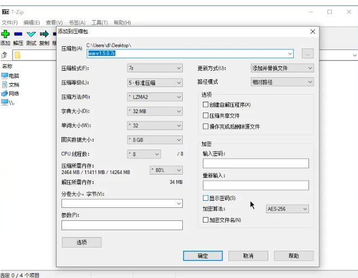
Task: Click the status bar text 选定 0 / 4 个项目
Action: 20,275
